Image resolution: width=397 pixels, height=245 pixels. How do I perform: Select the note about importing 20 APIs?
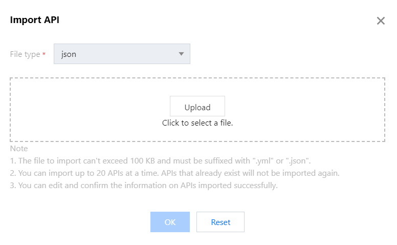[x=174, y=173]
